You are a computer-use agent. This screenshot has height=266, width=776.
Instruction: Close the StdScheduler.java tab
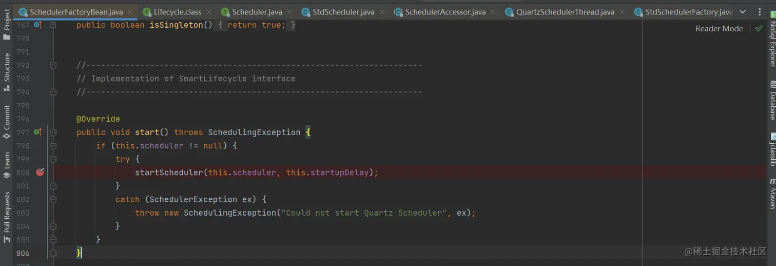382,12
